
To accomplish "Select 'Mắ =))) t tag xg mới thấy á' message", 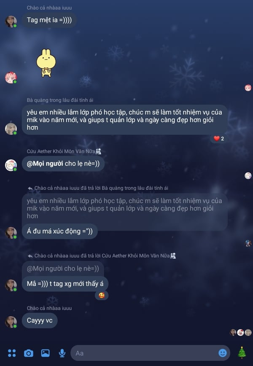I will point(65,284).
